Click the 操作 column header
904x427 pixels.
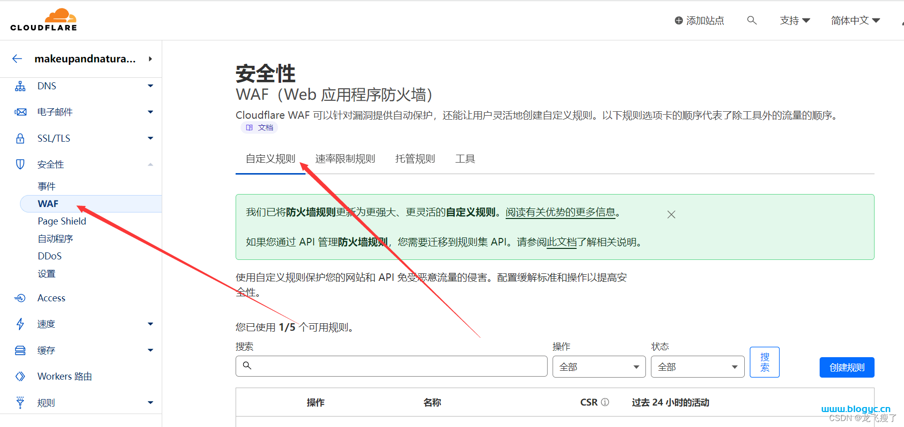(x=315, y=402)
